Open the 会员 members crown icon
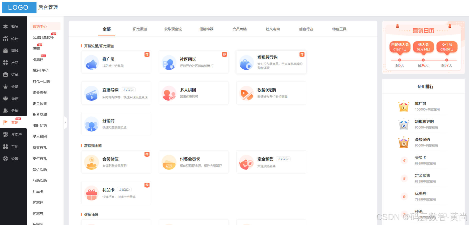This screenshot has height=225, width=469. click(x=5, y=86)
